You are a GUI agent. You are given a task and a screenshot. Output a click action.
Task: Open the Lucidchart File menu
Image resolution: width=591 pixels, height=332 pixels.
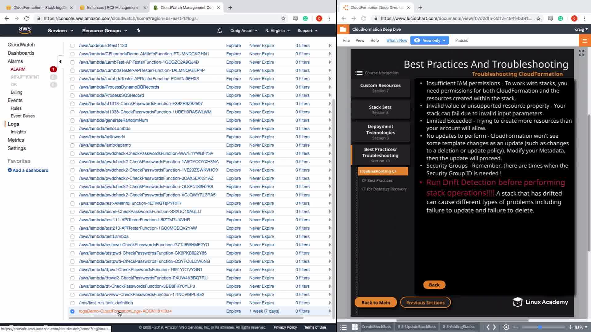pos(346,40)
